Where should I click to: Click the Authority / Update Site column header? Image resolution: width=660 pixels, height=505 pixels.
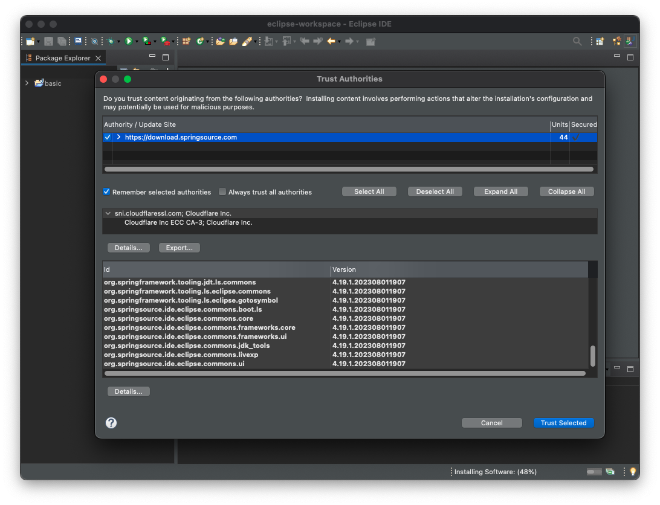click(326, 124)
